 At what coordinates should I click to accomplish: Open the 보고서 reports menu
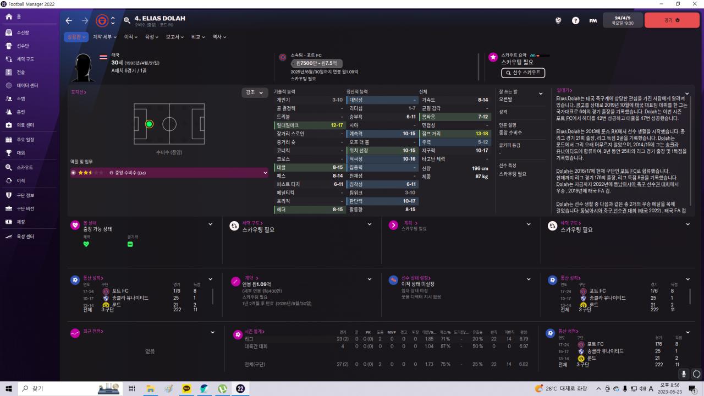click(176, 37)
